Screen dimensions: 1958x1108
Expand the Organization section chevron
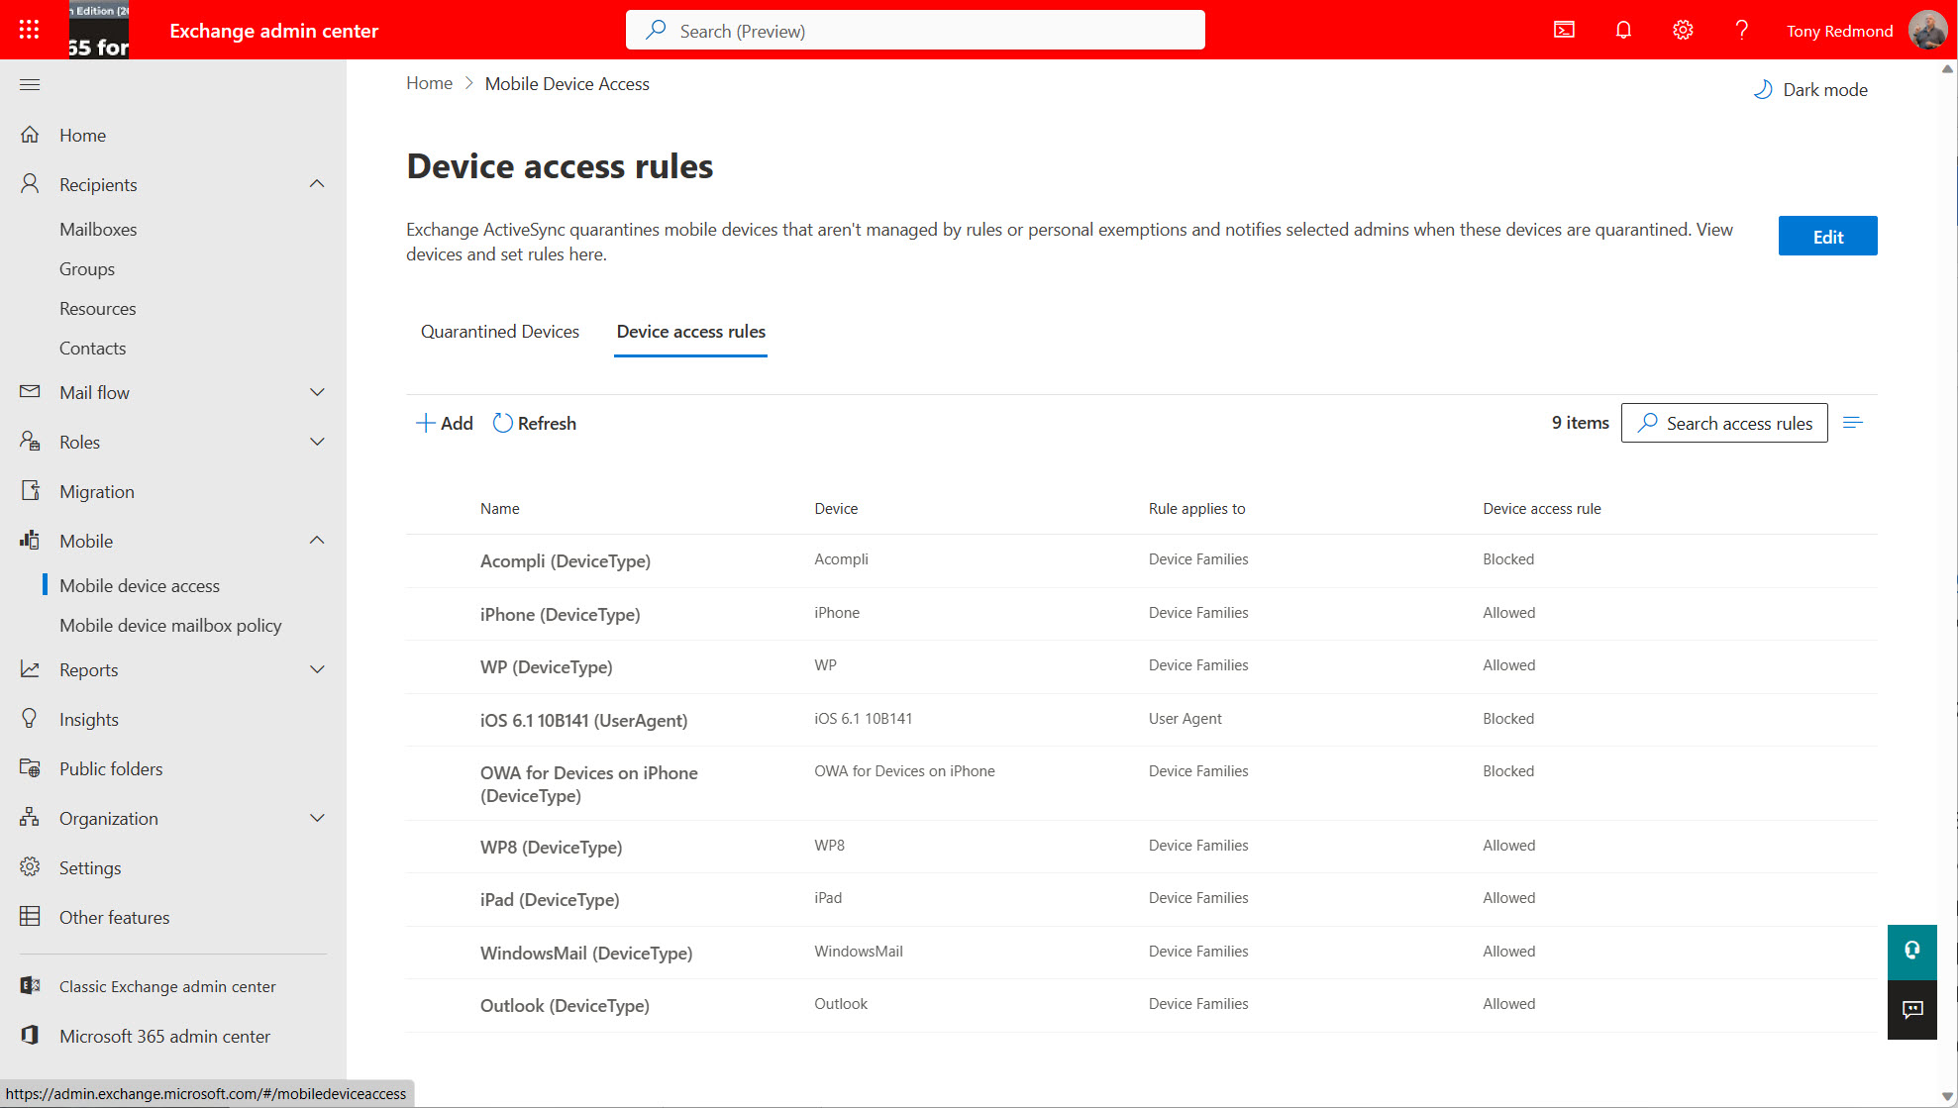tap(317, 818)
